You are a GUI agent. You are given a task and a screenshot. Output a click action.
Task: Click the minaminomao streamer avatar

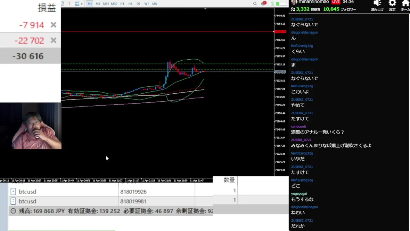293,2
